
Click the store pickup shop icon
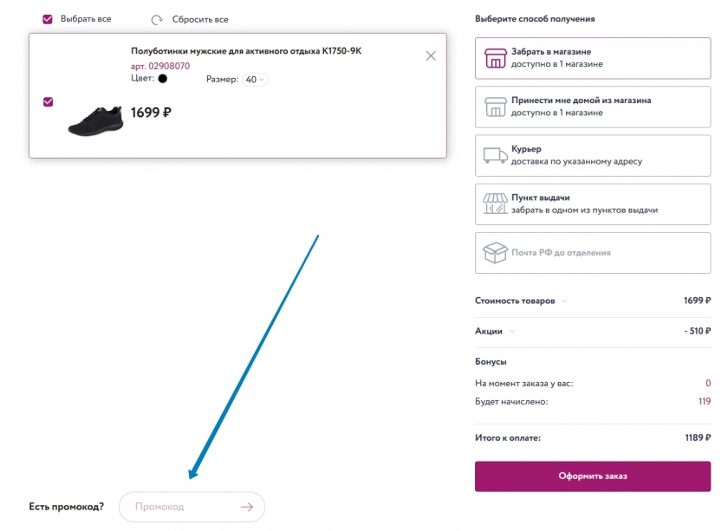(495, 58)
